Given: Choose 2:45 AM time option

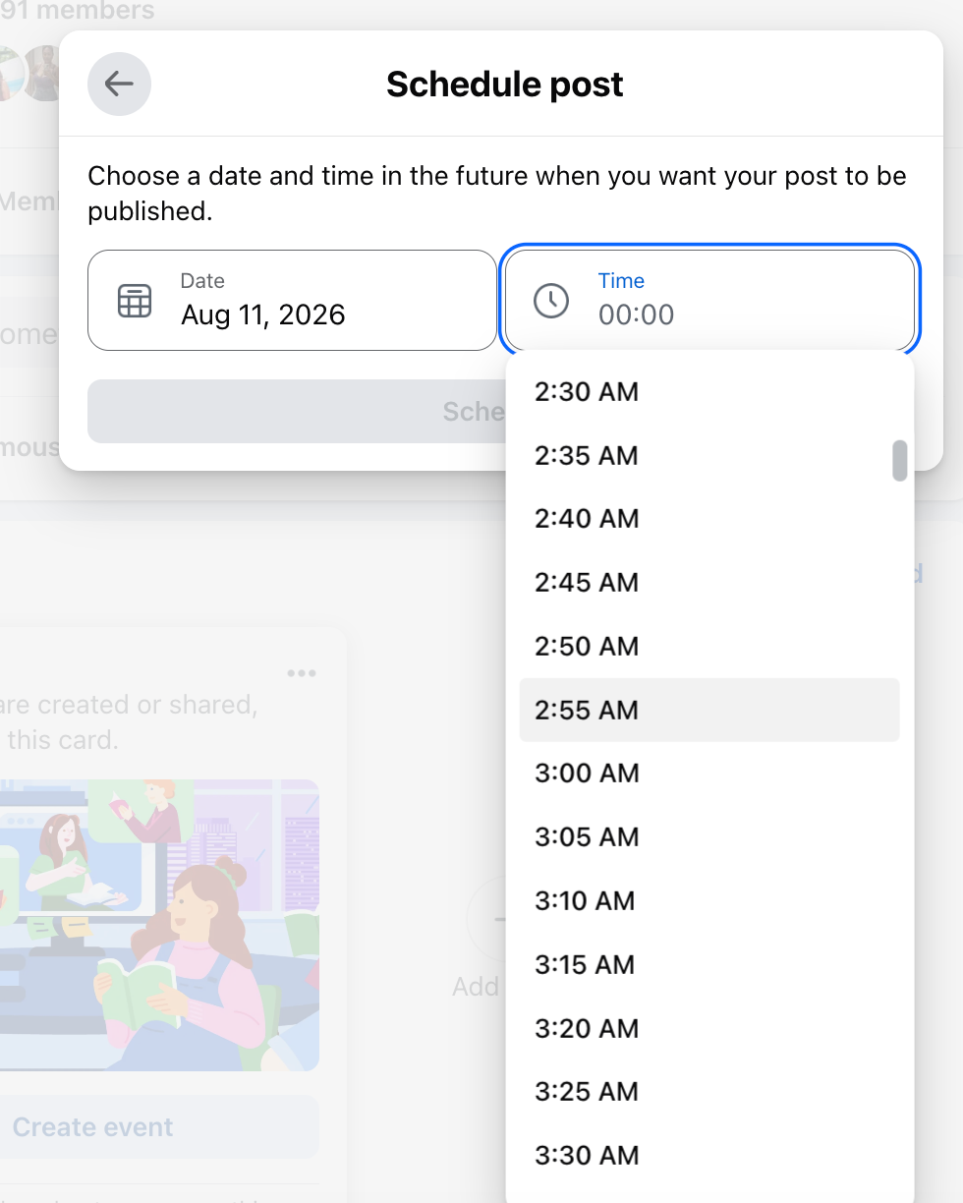Looking at the screenshot, I should (x=709, y=583).
